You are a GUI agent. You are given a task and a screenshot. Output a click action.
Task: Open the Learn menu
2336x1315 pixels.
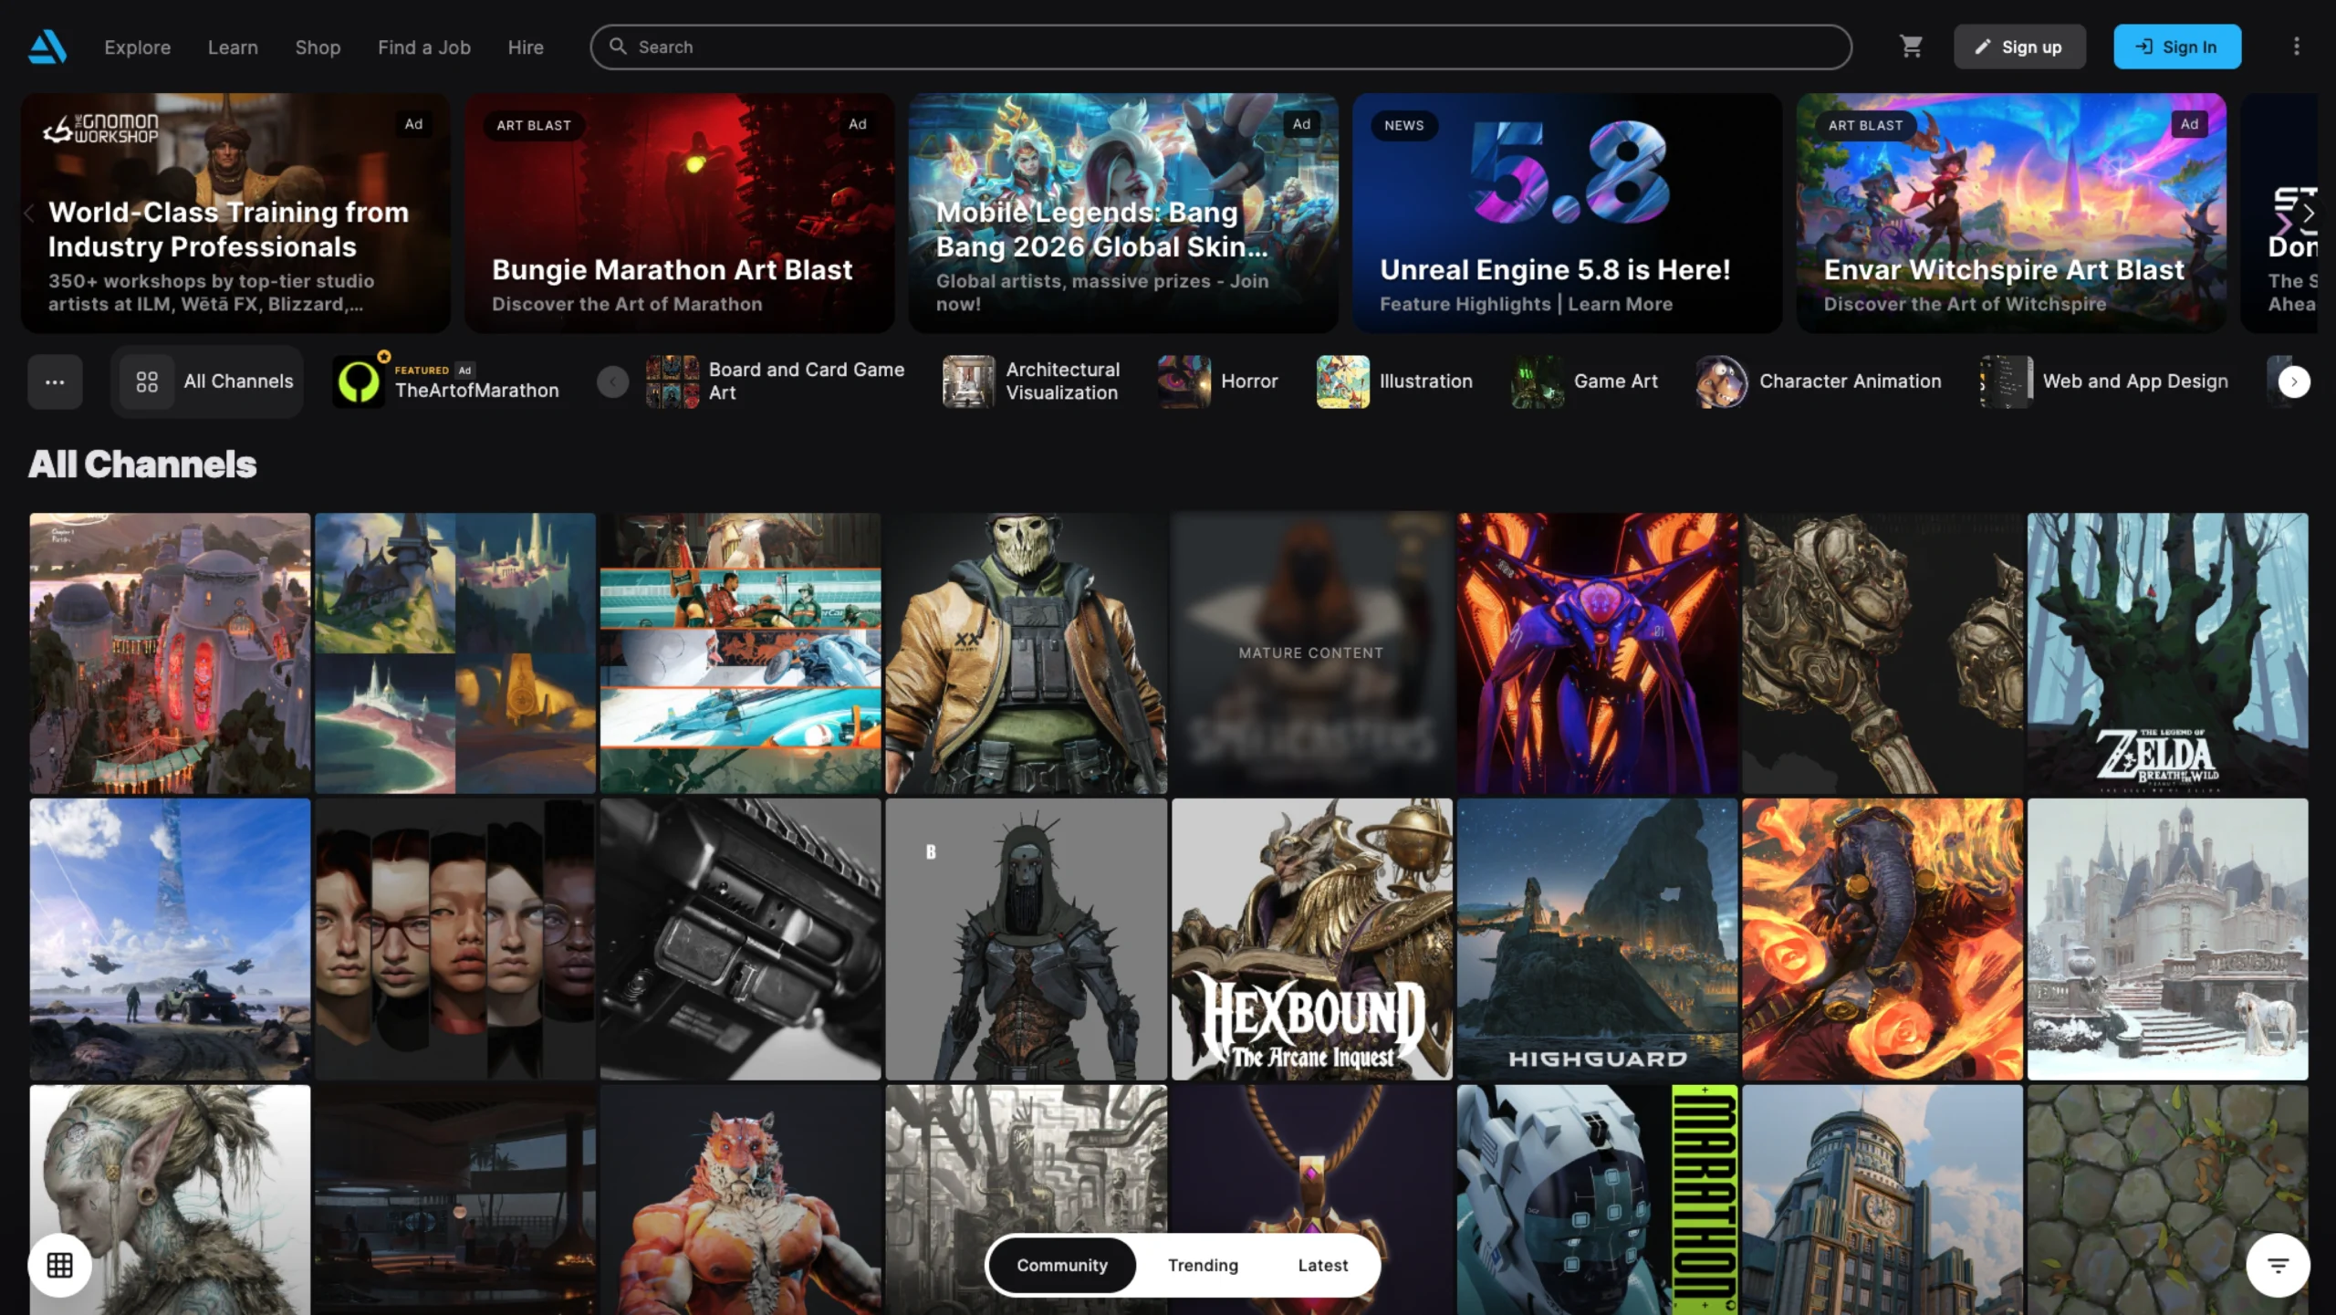click(x=233, y=47)
